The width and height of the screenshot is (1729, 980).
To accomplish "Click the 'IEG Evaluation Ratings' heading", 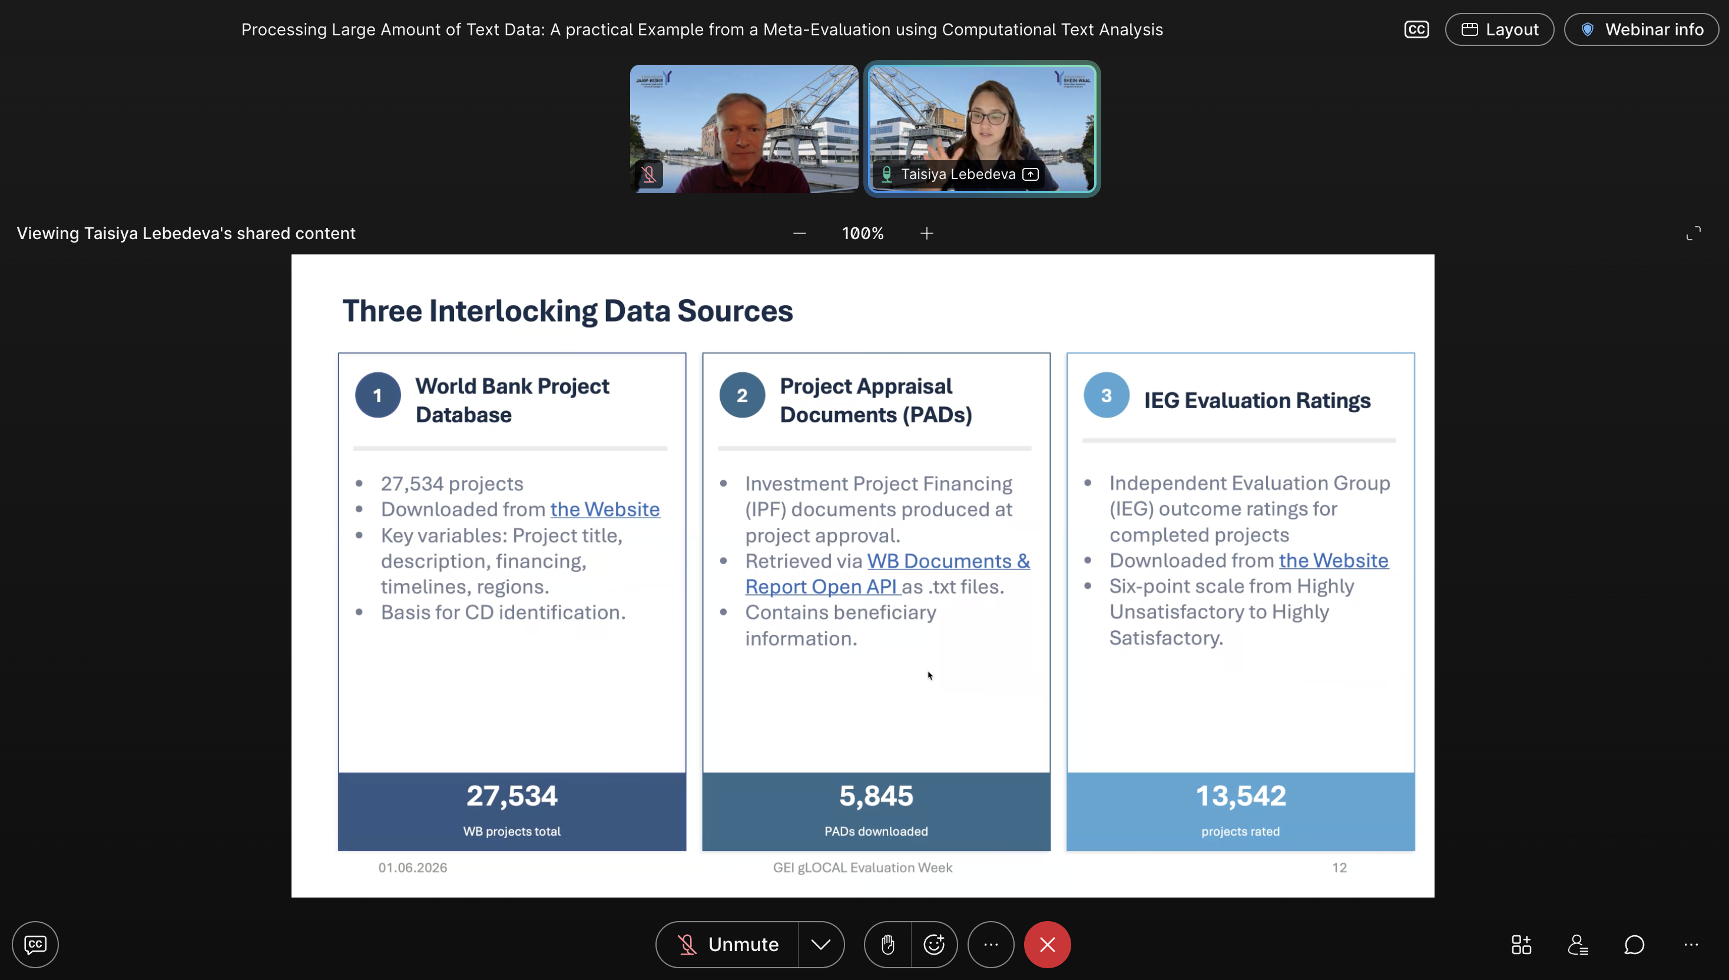I will coord(1257,400).
